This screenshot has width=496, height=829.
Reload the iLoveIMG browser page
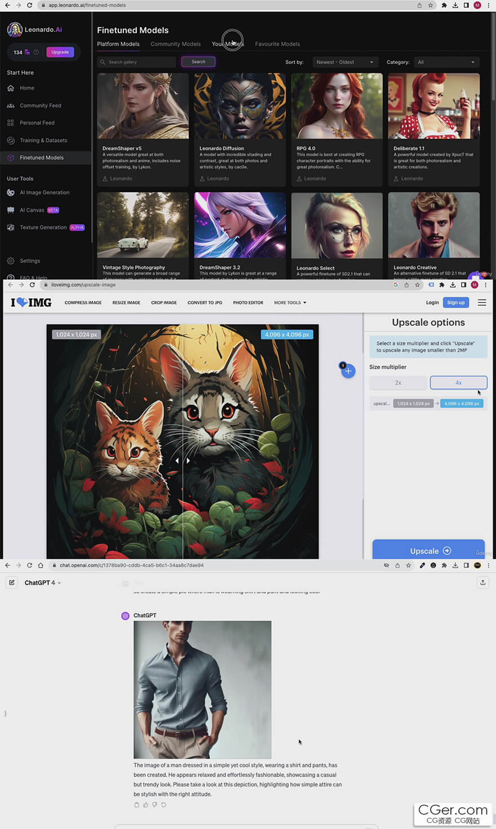click(32, 285)
